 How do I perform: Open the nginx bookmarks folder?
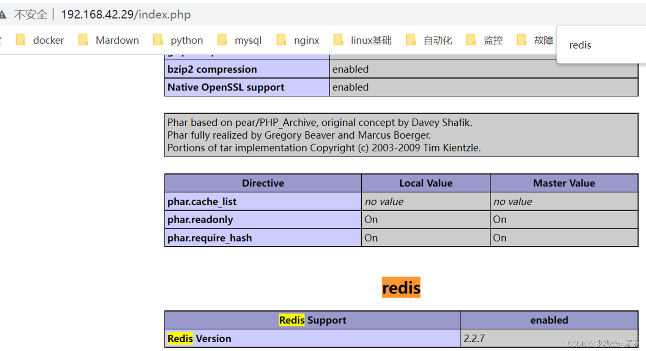[x=306, y=40]
